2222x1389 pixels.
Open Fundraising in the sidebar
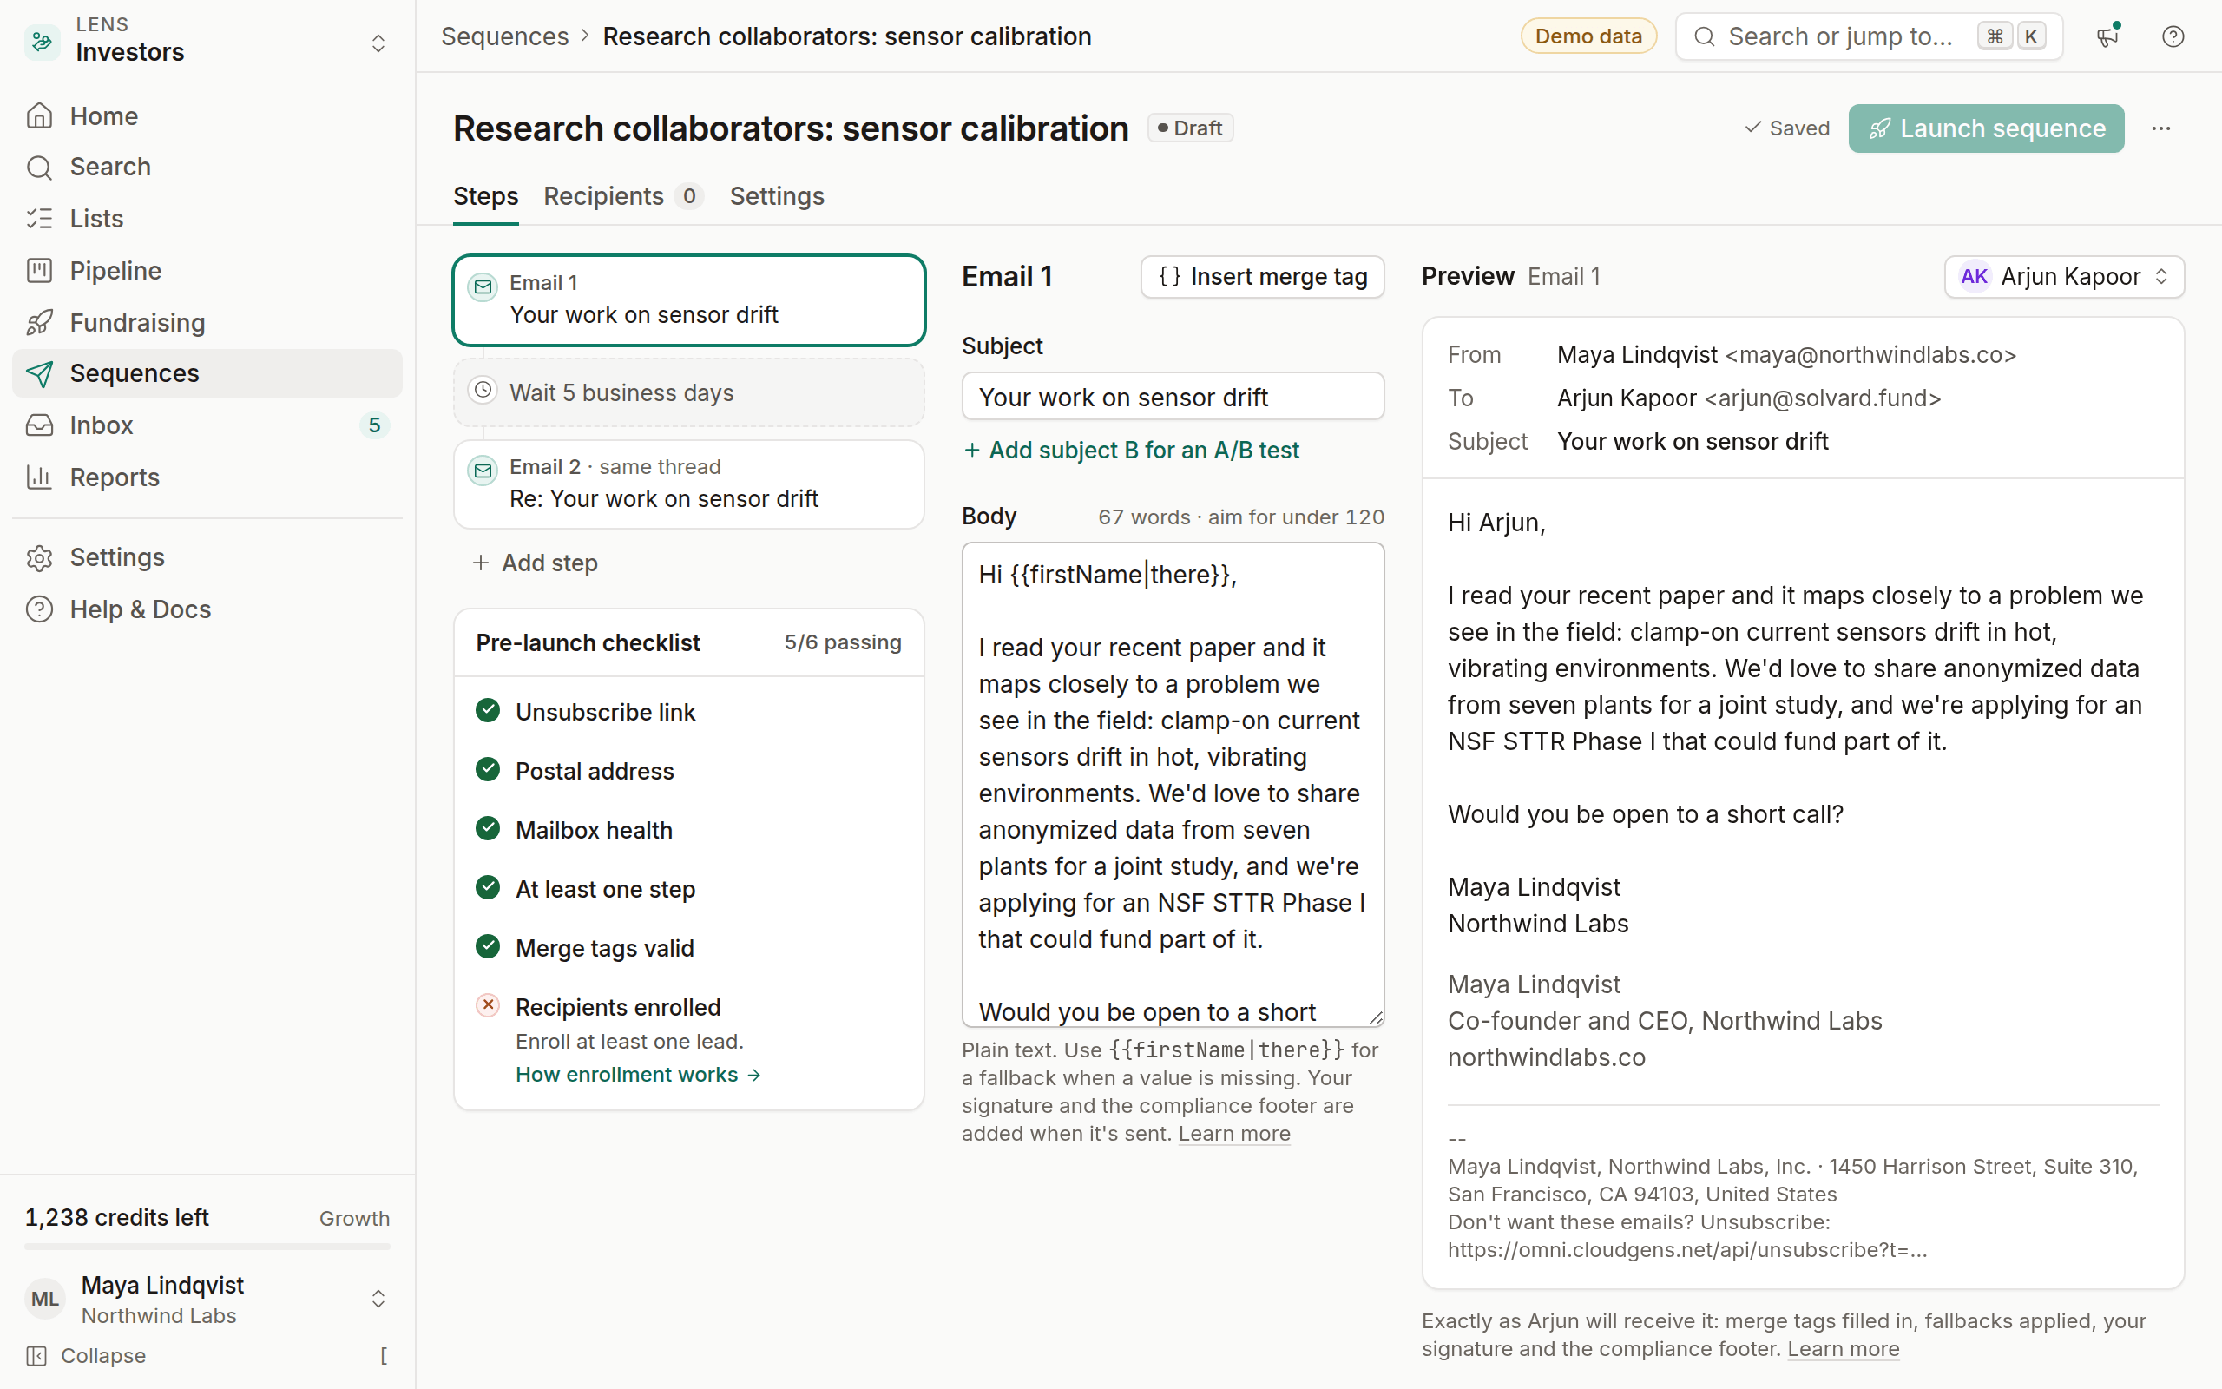[207, 322]
